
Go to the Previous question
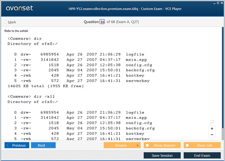pyautogui.click(x=17, y=145)
